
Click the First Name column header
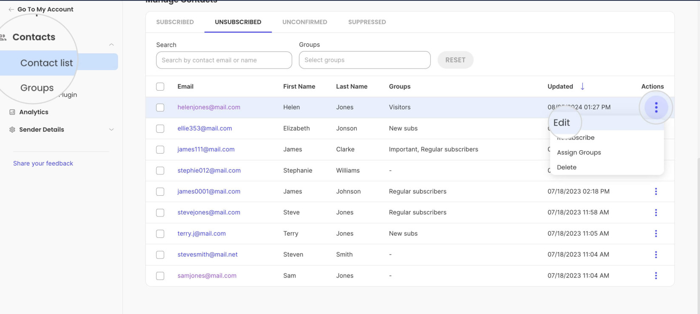[299, 86]
